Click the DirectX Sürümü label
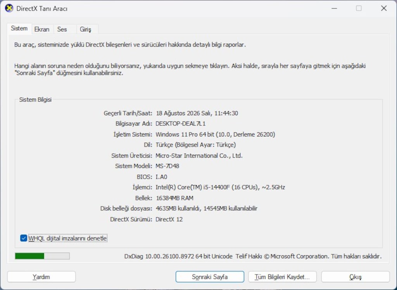The width and height of the screenshot is (397, 290). click(x=131, y=219)
